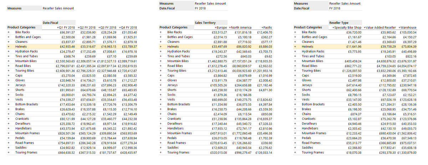This screenshot has width=428, height=165.
Task: Click Reseller Sales Amount above the Reseller Type table
Action: click(x=345, y=4)
